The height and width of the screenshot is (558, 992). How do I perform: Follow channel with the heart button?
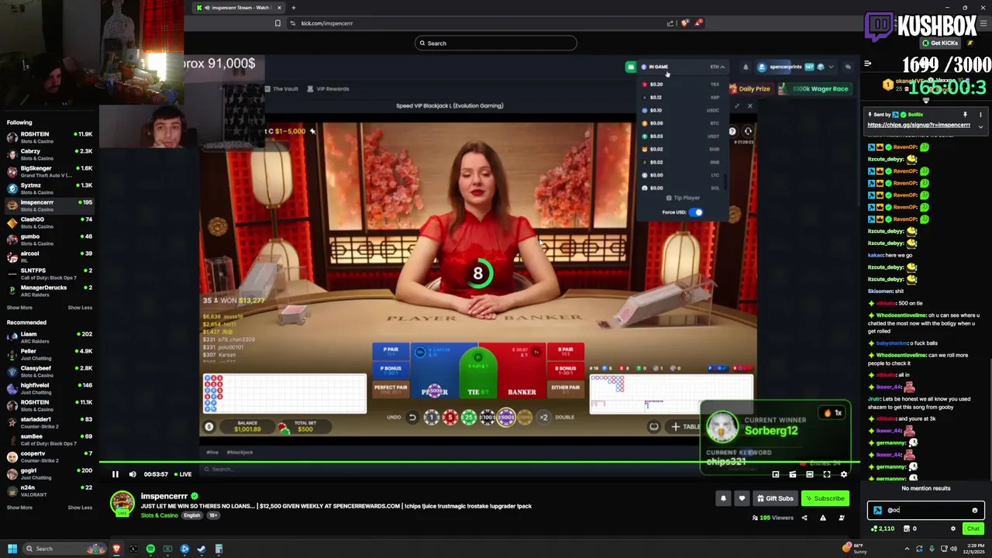click(742, 498)
